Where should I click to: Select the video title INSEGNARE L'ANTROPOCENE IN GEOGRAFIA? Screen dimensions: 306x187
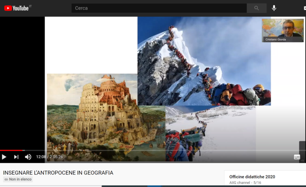point(58,173)
